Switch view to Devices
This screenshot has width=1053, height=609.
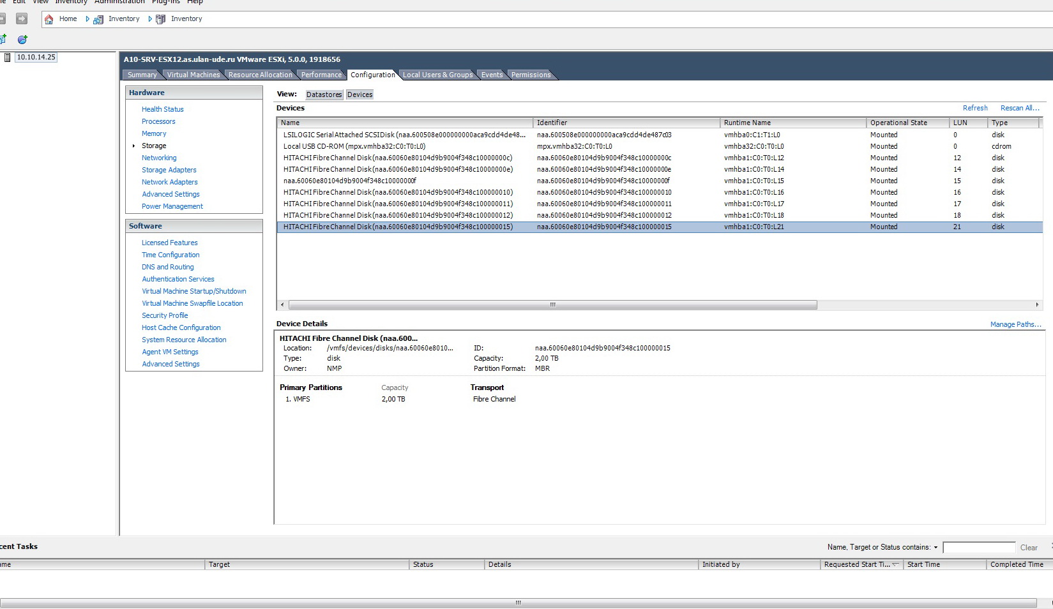pos(360,94)
